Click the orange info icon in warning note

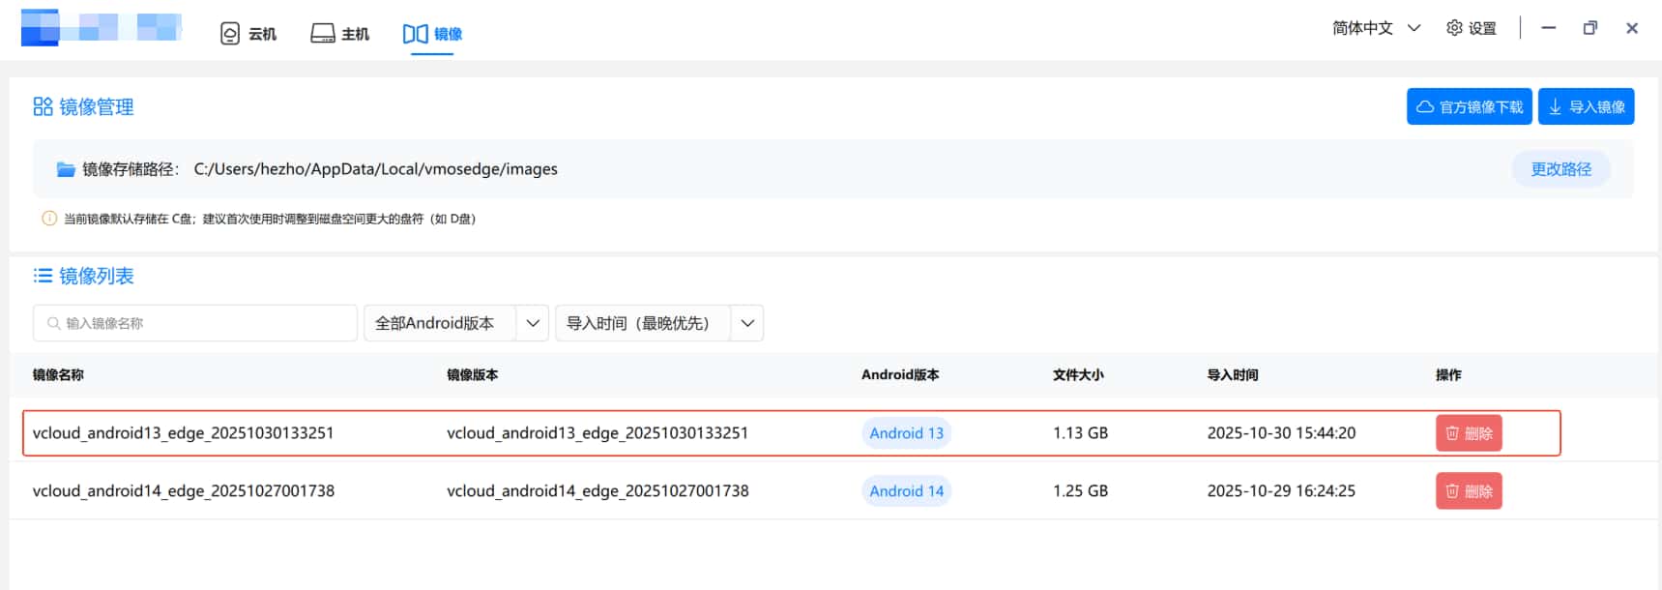49,219
